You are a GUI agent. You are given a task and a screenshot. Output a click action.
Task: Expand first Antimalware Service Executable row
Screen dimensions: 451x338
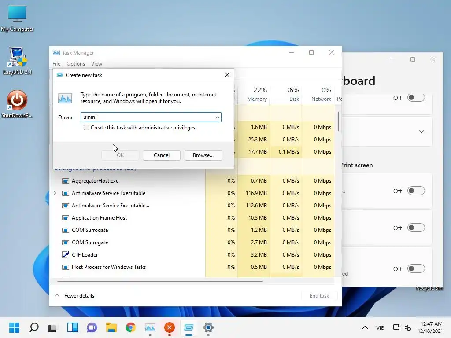click(55, 193)
